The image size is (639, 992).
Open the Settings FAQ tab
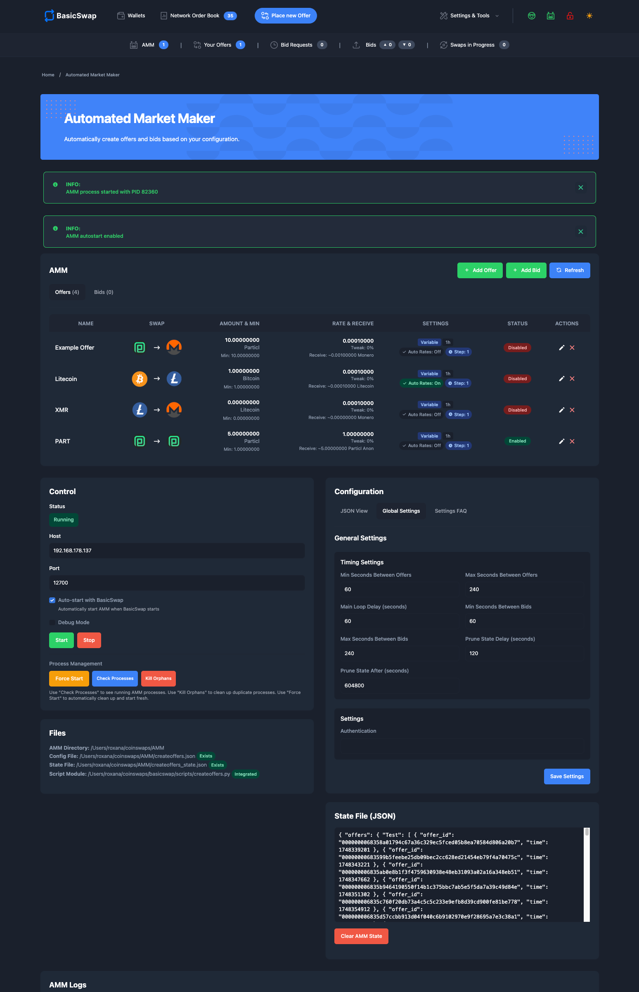coord(451,511)
